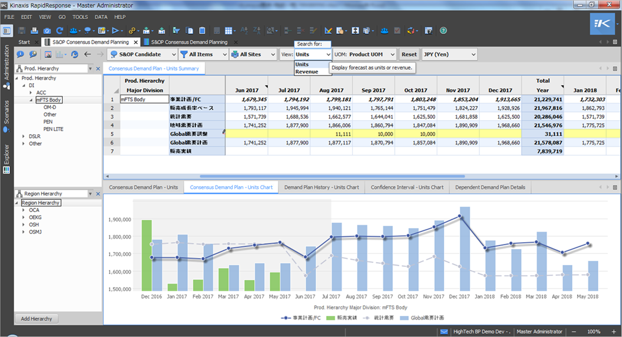The height and width of the screenshot is (337, 622).
Task: Click the Add Hierarchy button
Action: tap(37, 319)
